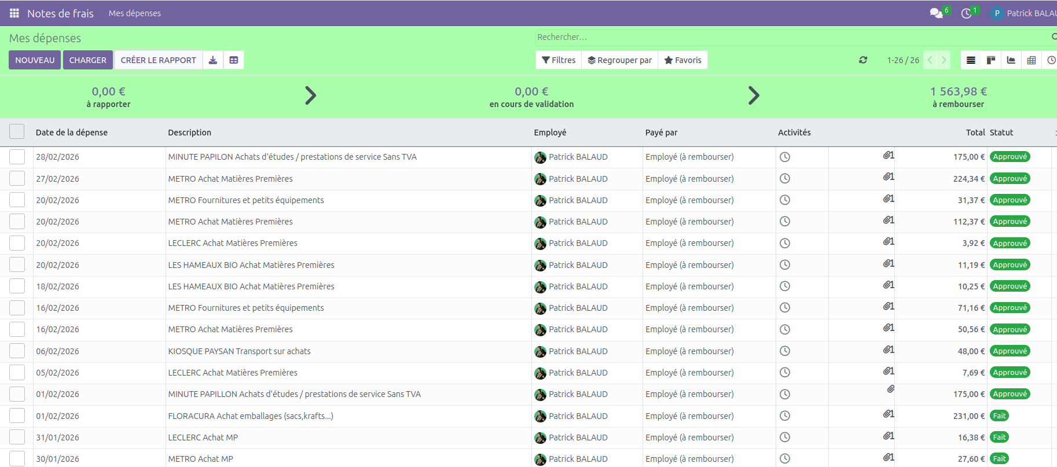The height and width of the screenshot is (467, 1057).
Task: Switch to graph chart view
Action: tap(1011, 60)
